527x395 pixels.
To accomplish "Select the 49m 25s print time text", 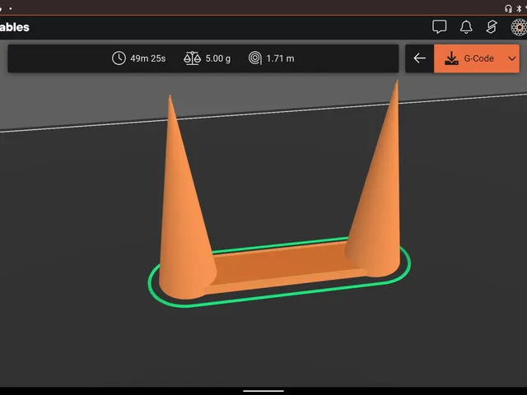I will coord(148,58).
